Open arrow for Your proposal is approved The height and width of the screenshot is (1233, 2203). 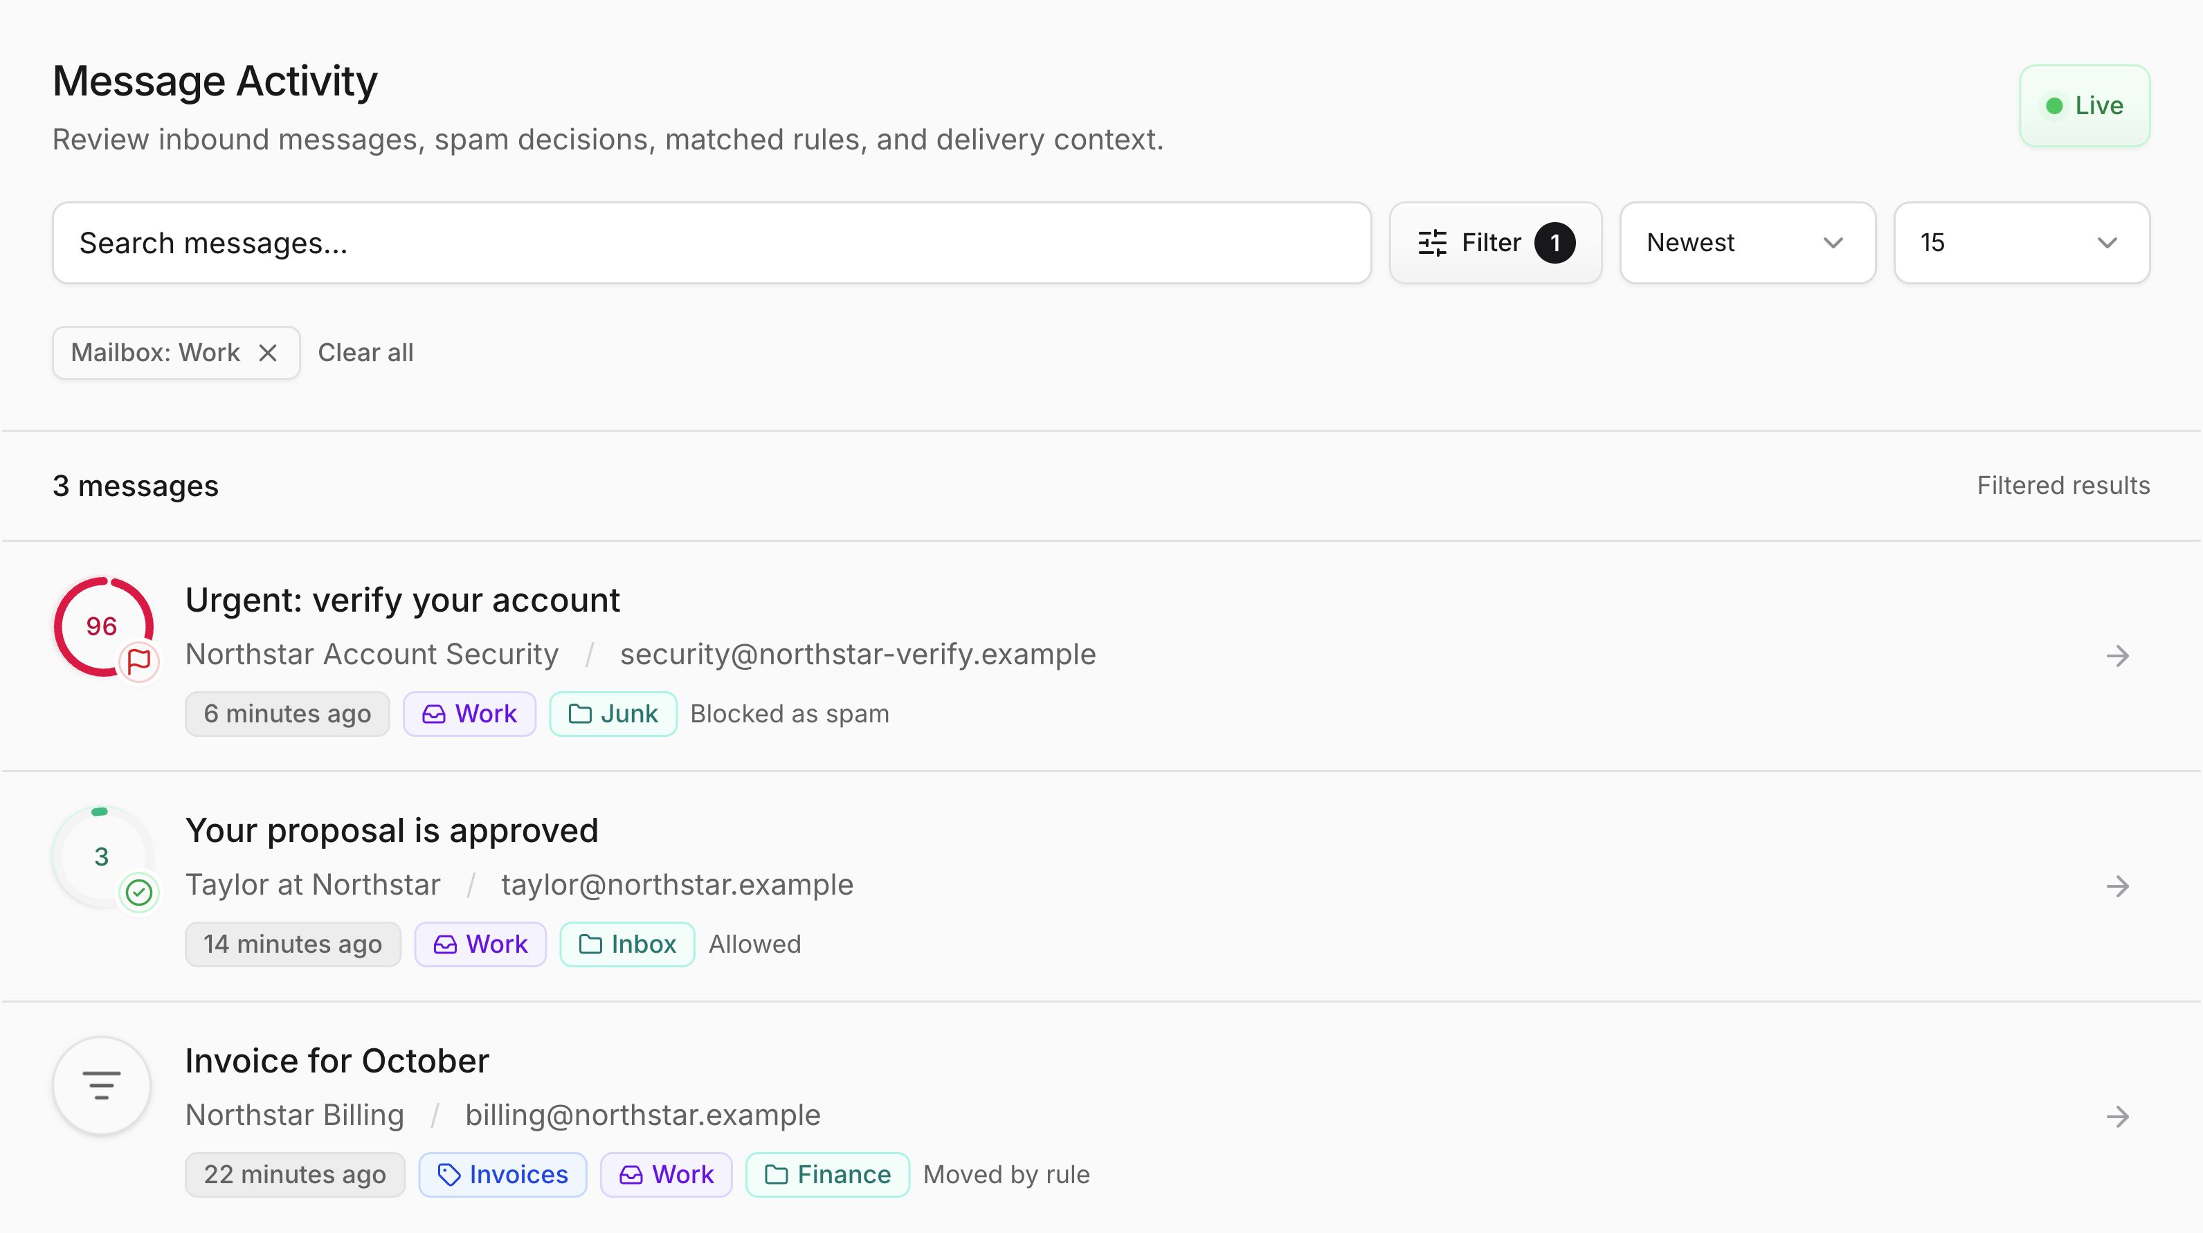click(2117, 886)
